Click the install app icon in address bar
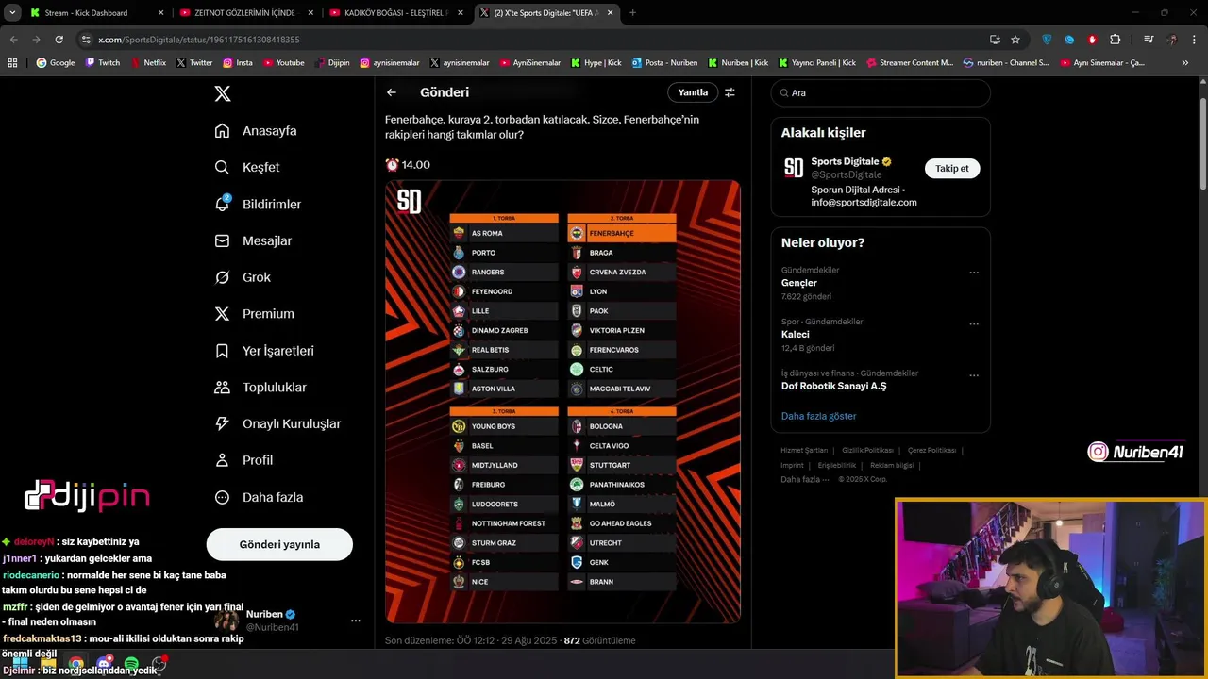This screenshot has height=679, width=1208. point(995,40)
